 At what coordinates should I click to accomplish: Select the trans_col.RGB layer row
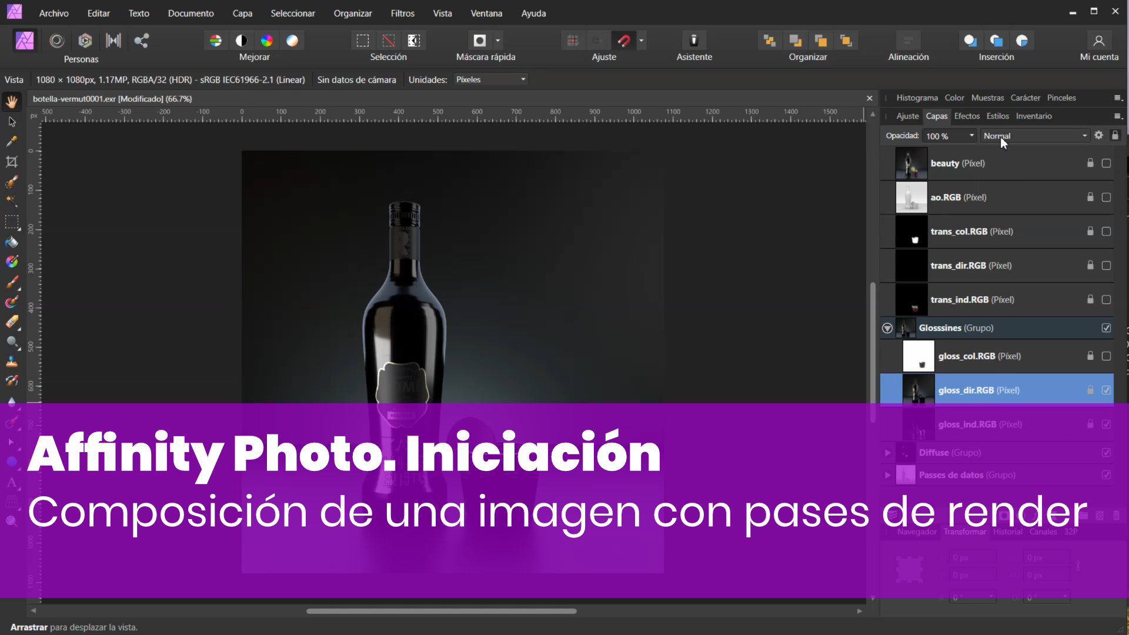tap(997, 232)
